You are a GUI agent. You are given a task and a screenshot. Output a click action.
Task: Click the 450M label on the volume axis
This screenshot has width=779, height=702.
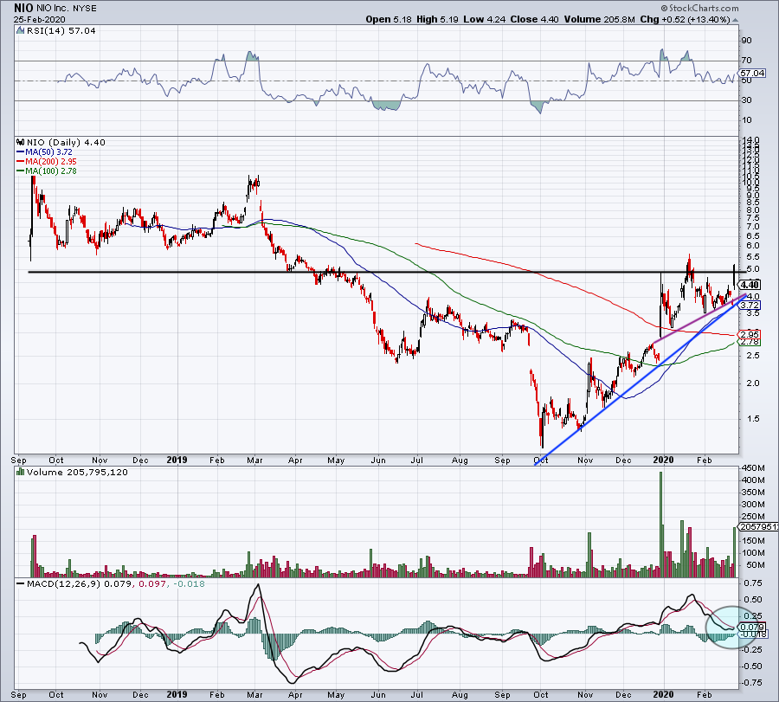pos(753,468)
